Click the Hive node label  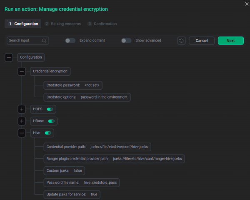[37, 133]
